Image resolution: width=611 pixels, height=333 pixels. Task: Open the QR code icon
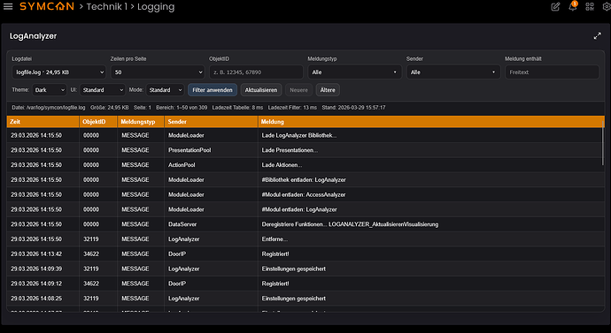click(x=590, y=6)
